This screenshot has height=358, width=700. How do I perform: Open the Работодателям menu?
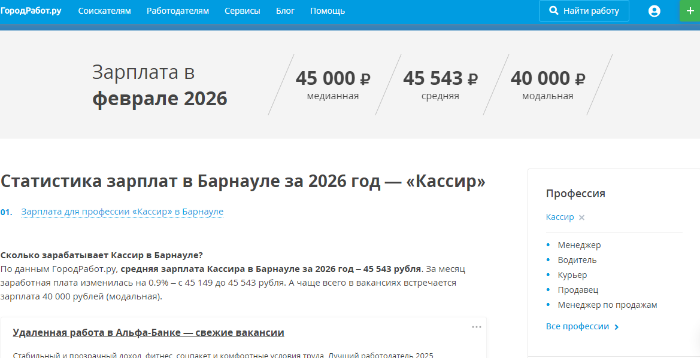(x=178, y=11)
